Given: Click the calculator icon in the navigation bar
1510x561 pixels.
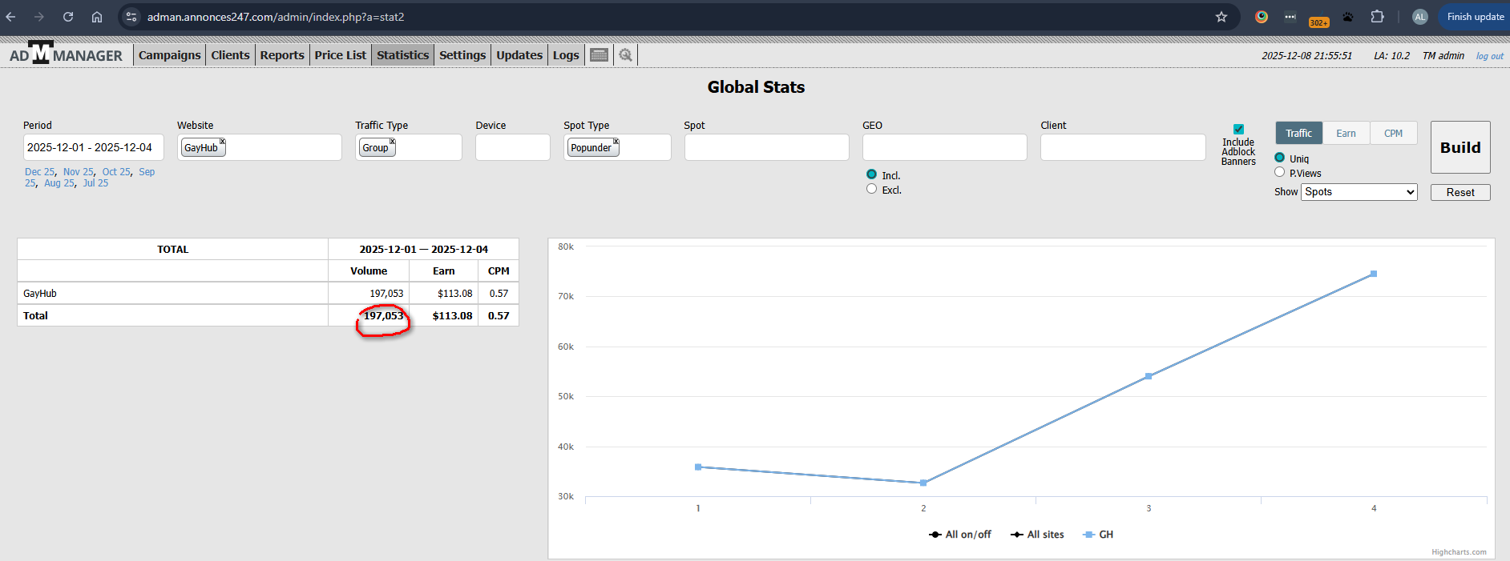Looking at the screenshot, I should 599,55.
